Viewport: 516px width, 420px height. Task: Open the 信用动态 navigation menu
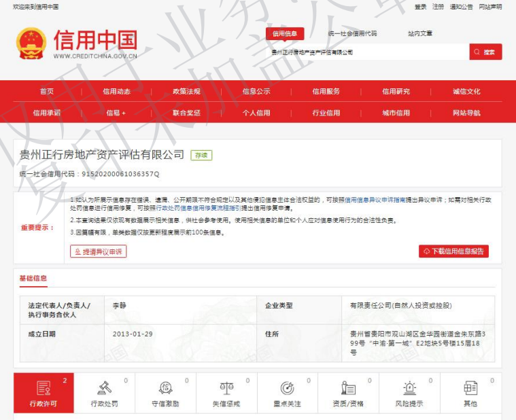(116, 92)
